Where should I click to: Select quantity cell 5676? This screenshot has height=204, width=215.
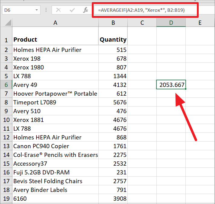(x=113, y=102)
